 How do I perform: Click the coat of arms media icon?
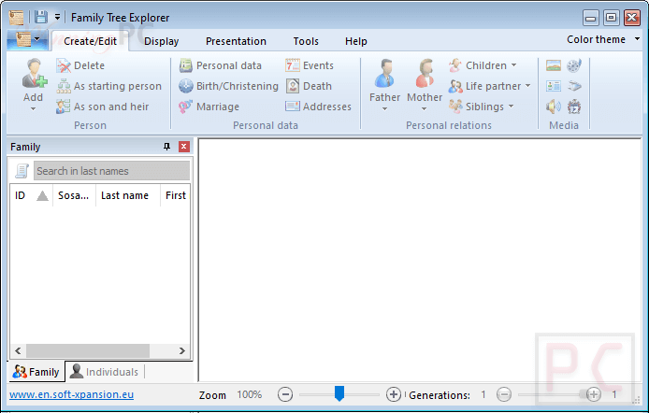tap(574, 107)
